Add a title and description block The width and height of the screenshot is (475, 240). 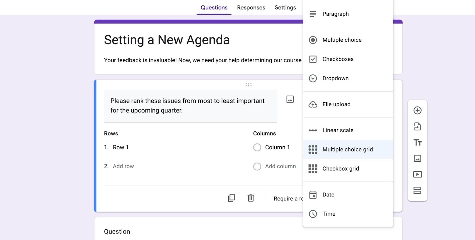(x=417, y=142)
